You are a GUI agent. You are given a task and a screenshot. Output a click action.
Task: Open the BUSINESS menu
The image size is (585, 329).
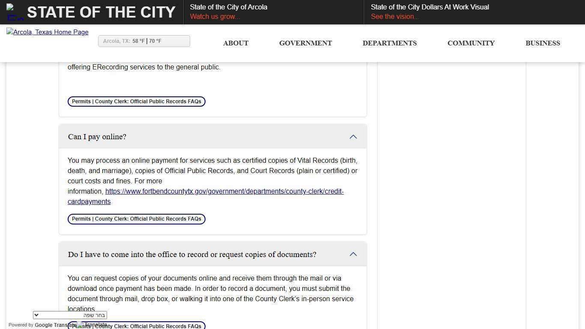point(543,43)
